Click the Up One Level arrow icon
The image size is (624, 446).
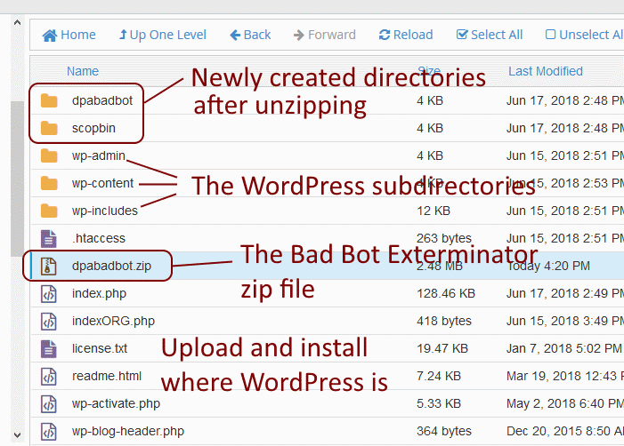pyautogui.click(x=123, y=35)
